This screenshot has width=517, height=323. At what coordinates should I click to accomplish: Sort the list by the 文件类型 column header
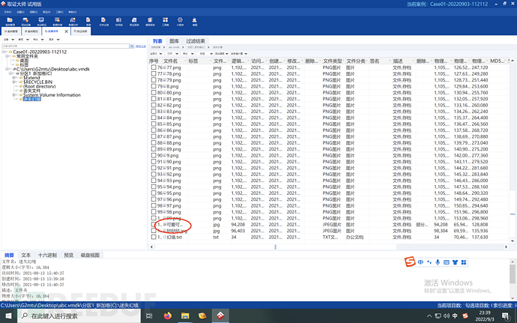point(333,61)
